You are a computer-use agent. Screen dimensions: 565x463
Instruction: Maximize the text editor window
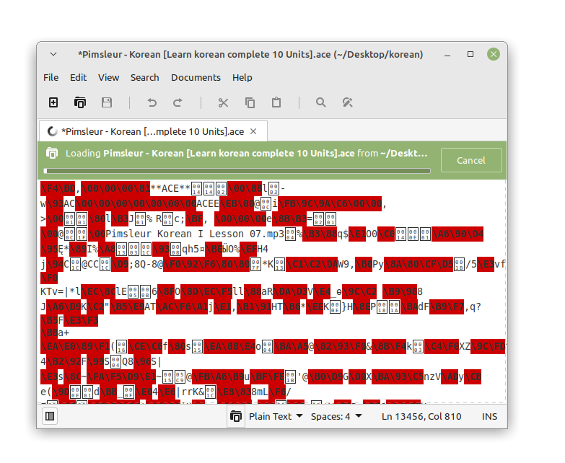click(470, 54)
